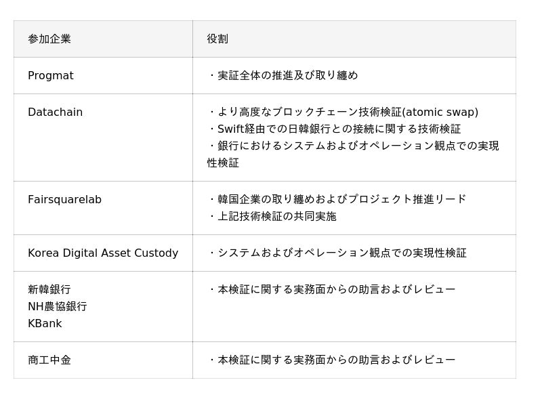Click the 参加企業 column header
Screen dimensions: 542x399
coord(49,39)
